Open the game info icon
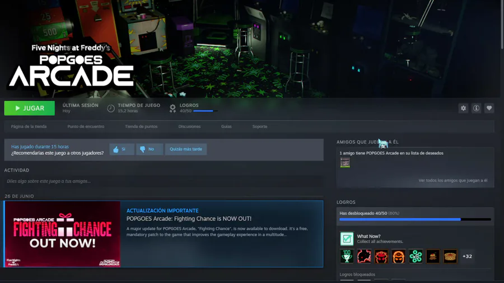 (x=476, y=108)
